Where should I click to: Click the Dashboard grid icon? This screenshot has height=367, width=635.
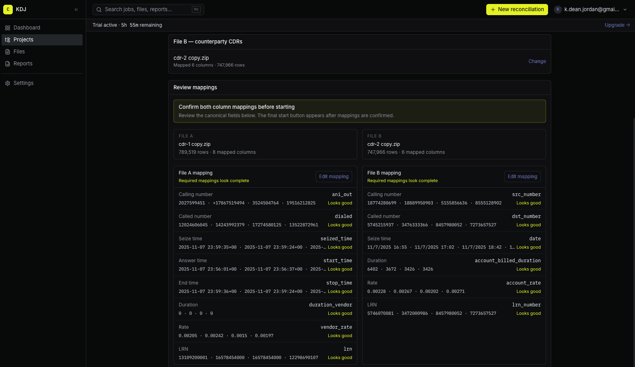(8, 28)
